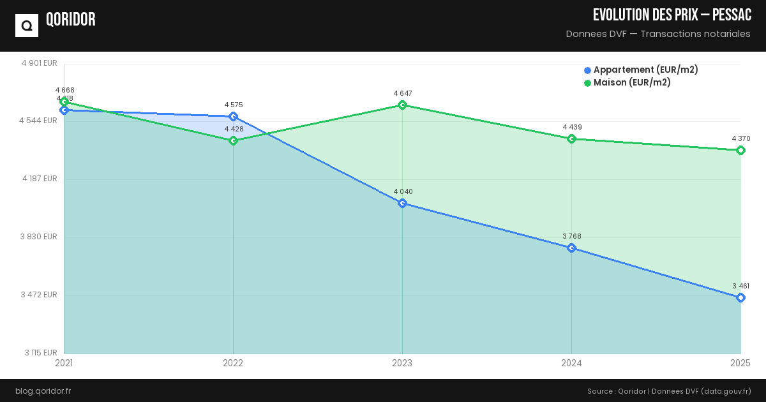Click the Qoridor logo icon

pos(27,26)
